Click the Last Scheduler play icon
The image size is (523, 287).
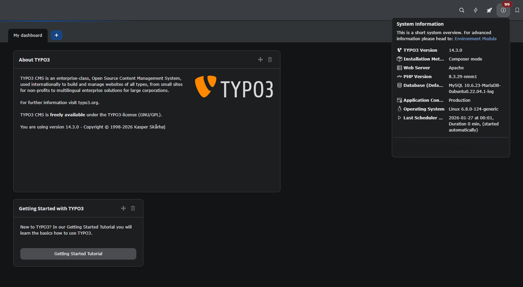point(400,118)
